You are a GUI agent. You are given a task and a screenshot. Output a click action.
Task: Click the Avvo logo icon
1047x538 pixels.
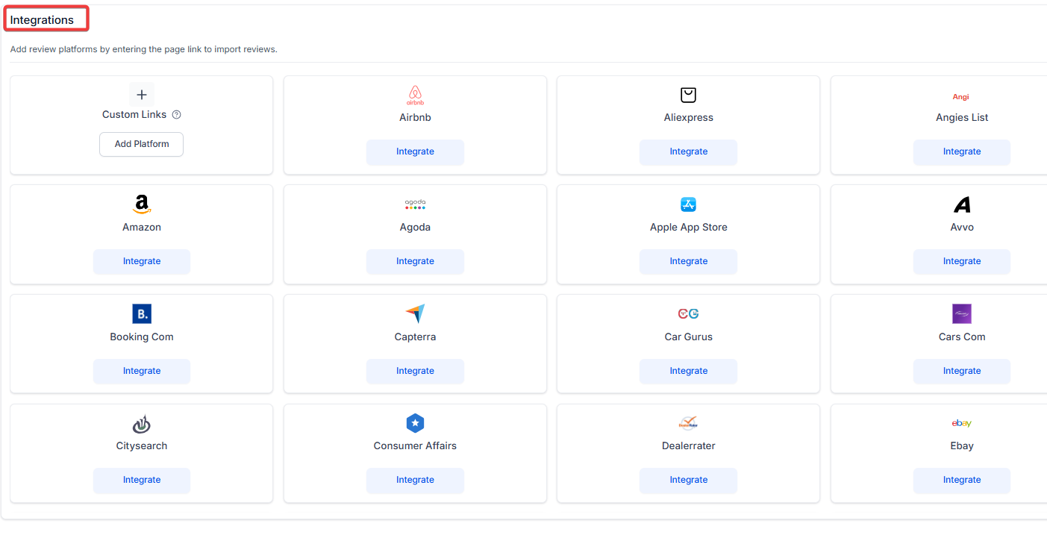coord(962,204)
